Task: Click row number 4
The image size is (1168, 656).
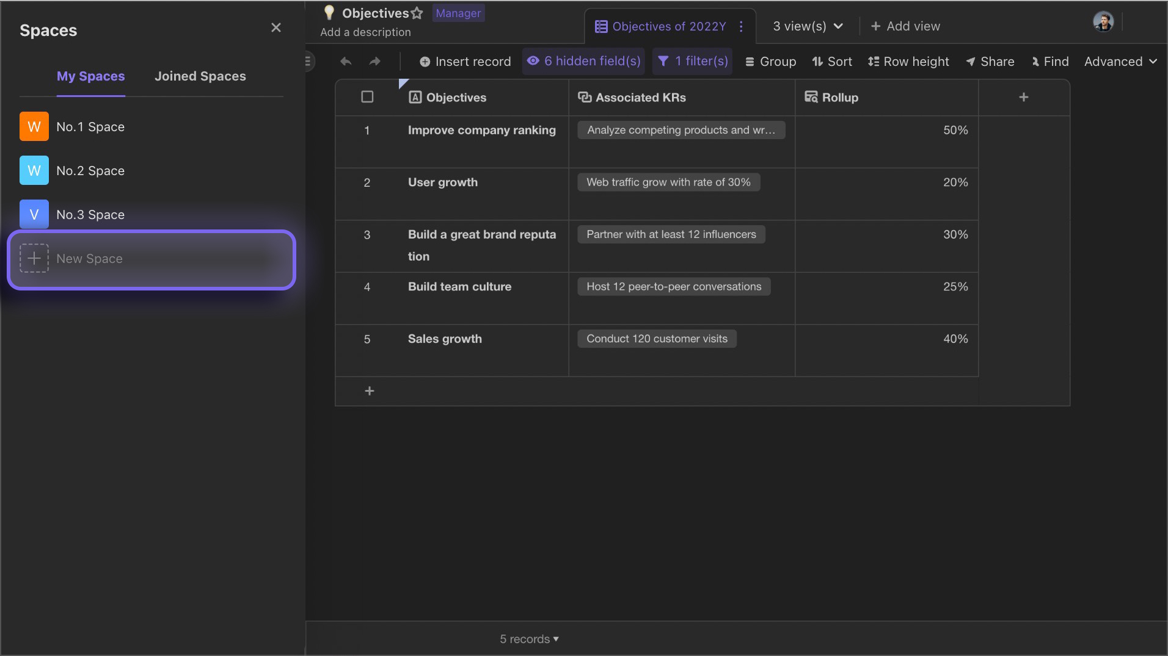Action: click(x=367, y=287)
